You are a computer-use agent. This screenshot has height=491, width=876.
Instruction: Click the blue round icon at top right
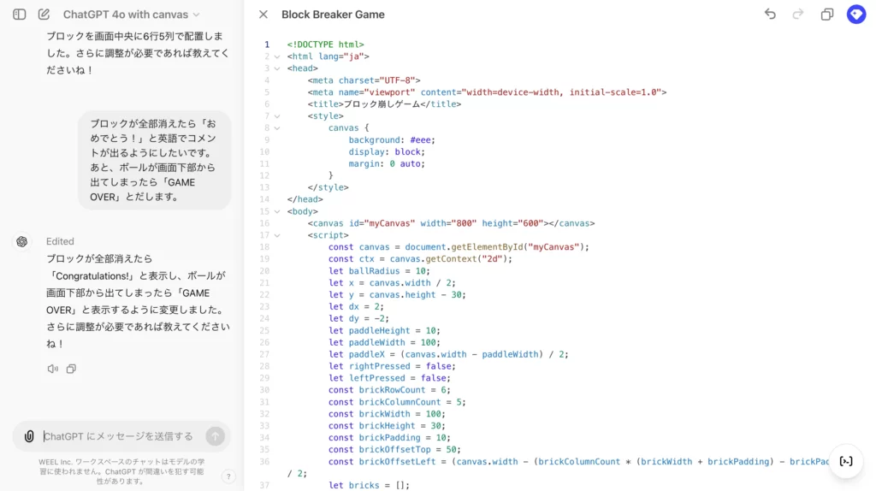[x=855, y=15]
